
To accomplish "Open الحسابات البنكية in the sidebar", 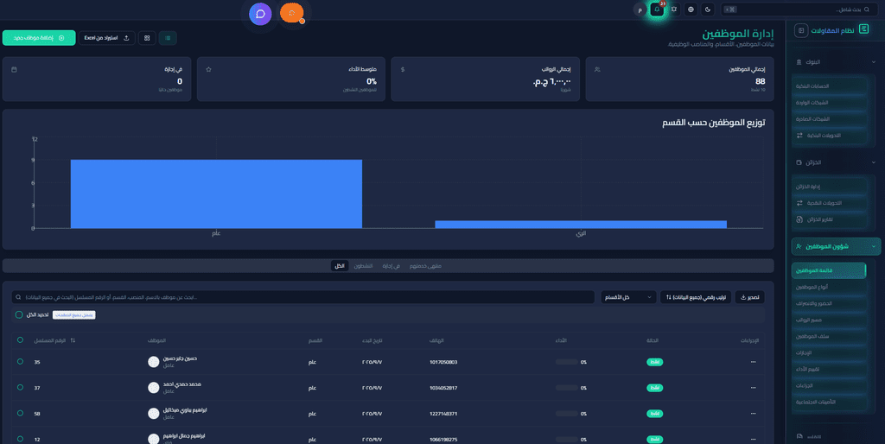I will [829, 86].
